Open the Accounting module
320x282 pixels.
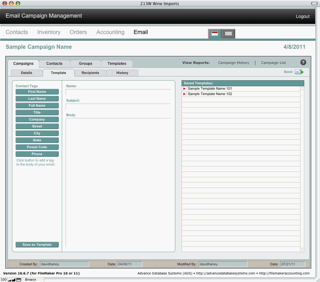110,32
